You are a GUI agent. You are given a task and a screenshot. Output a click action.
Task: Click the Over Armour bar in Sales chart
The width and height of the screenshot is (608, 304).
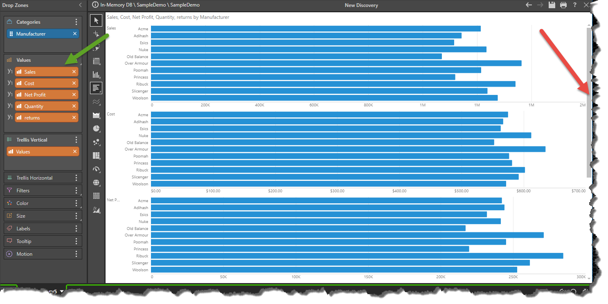point(336,63)
